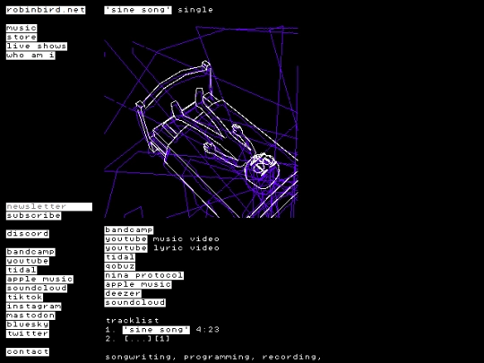Screen dimensions: 484x363
Task: Click the 'tracklist' heading text
Action: 133,321
